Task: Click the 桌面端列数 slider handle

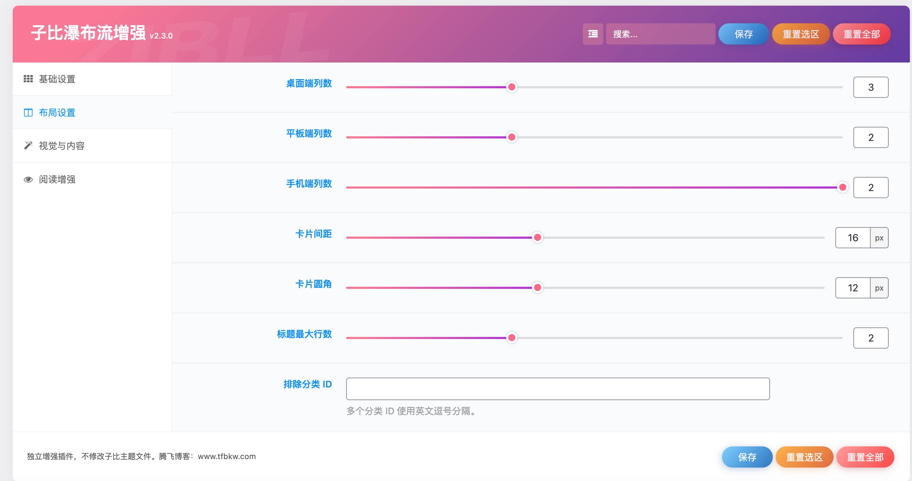Action: pos(511,87)
